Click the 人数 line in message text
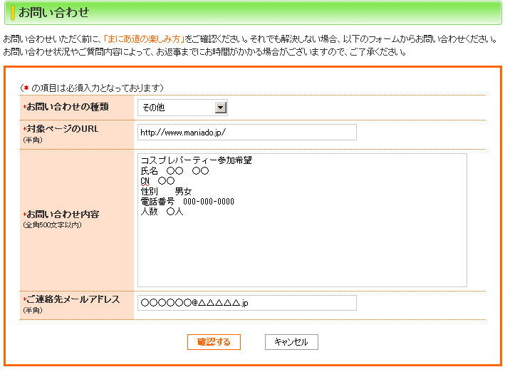The height and width of the screenshot is (372, 505). (162, 212)
